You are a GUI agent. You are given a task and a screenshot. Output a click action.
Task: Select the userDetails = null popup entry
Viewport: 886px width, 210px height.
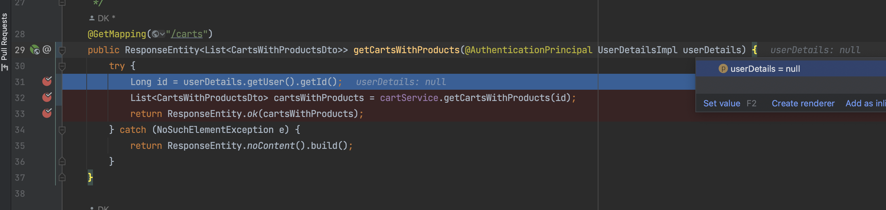coord(791,68)
